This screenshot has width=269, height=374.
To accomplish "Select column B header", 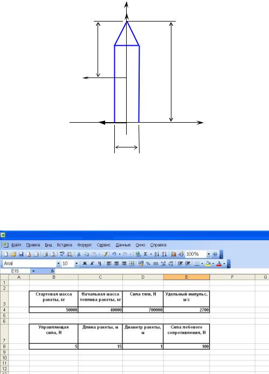I will click(54, 277).
